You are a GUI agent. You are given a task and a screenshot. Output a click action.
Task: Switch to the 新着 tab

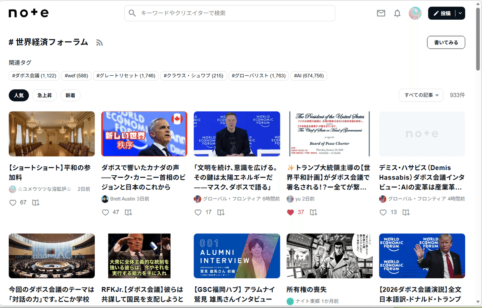pos(70,95)
